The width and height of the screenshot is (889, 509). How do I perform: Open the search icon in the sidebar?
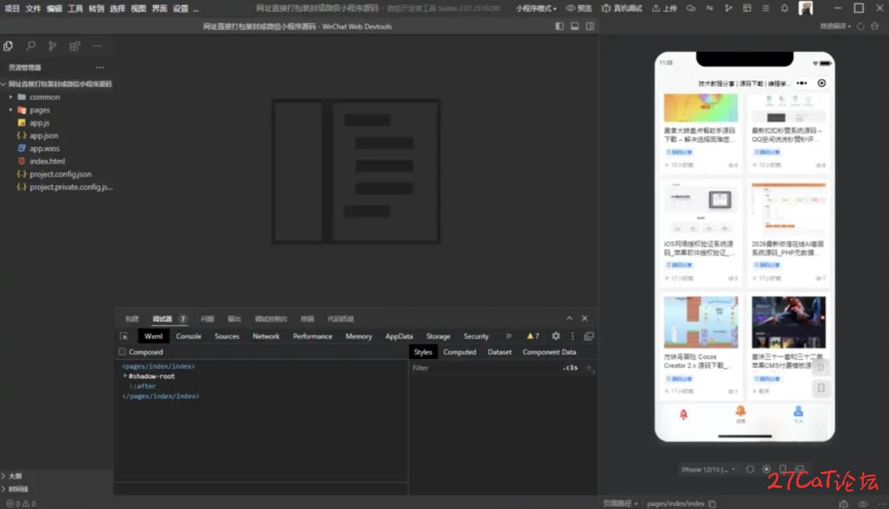pos(30,46)
